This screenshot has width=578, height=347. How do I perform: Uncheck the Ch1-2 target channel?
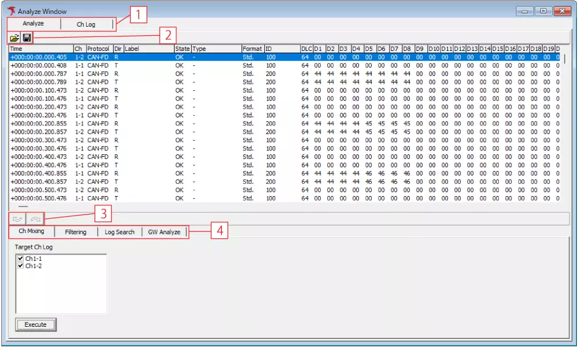20,265
